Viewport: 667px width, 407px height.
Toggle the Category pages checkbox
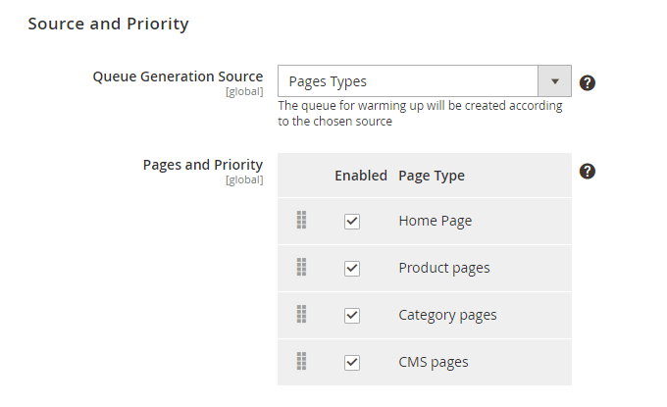click(x=352, y=316)
